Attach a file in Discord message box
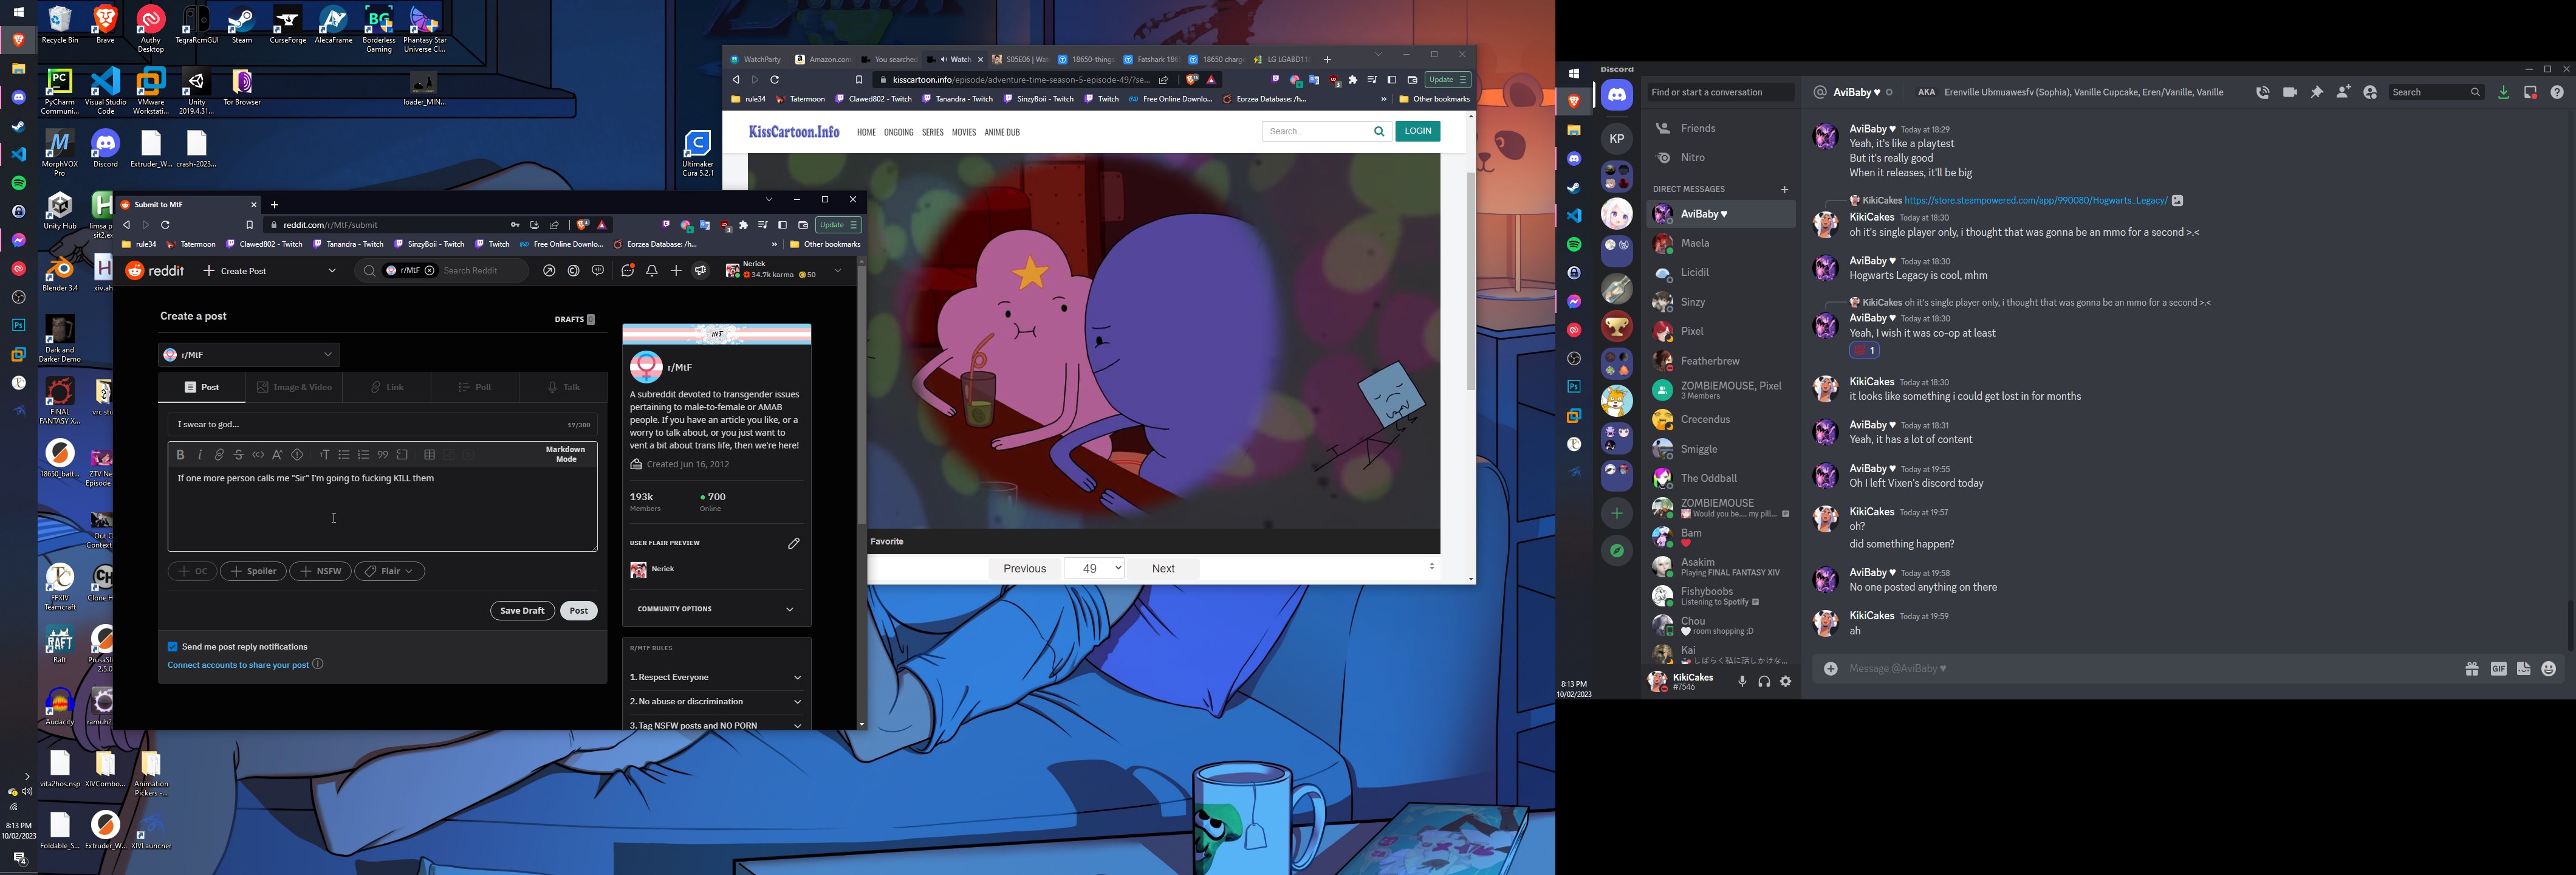 click(x=1831, y=669)
